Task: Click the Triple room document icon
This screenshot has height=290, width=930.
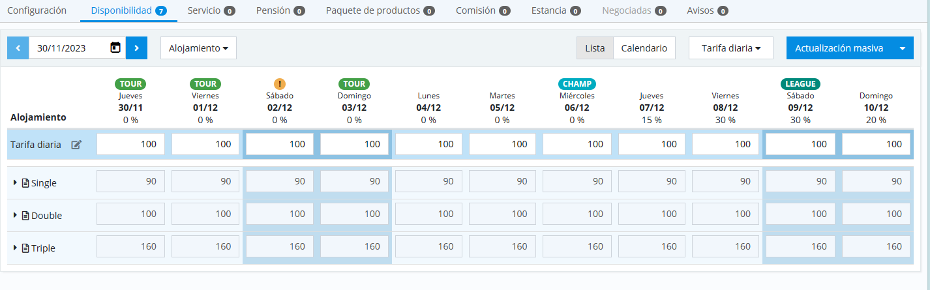Action: (25, 248)
